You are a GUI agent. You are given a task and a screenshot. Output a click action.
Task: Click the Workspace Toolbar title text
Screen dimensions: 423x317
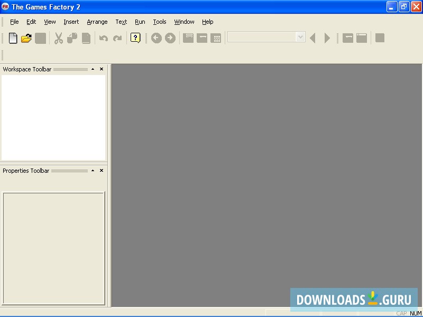click(x=27, y=69)
